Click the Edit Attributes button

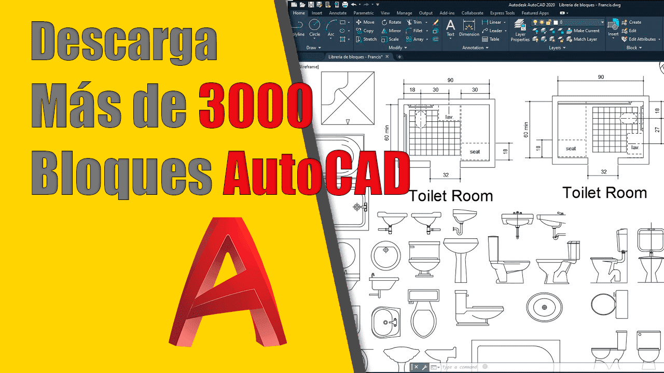click(x=639, y=39)
